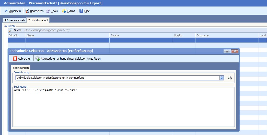
Task: Open the Allgemein menu
Action: pos(13,11)
